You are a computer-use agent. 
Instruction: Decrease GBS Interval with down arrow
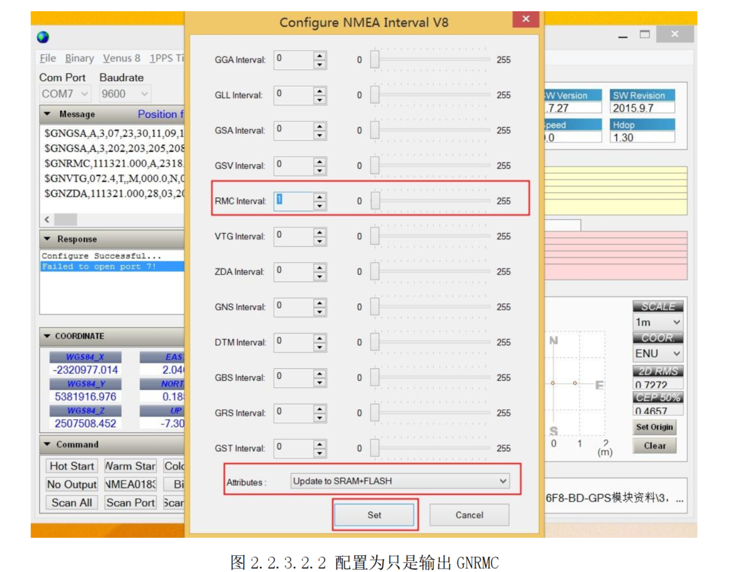coord(319,383)
